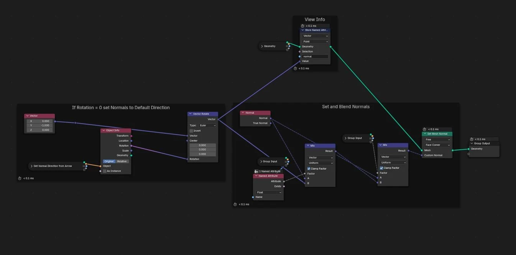Click the clock icon in View Info frame bottom
The width and height of the screenshot is (516, 255).
click(x=295, y=69)
